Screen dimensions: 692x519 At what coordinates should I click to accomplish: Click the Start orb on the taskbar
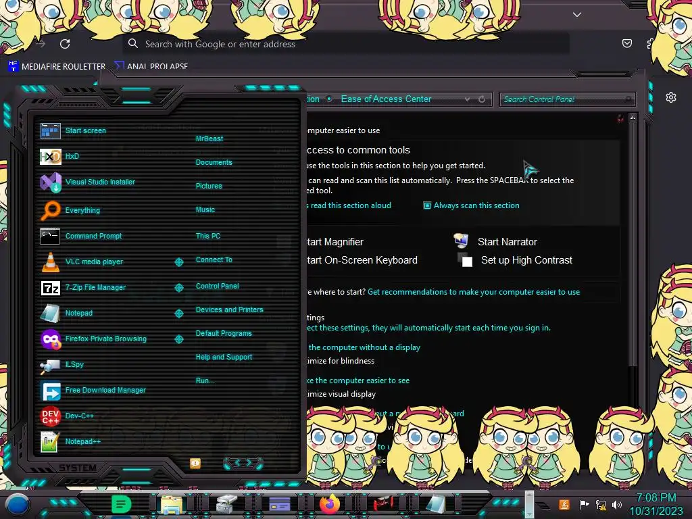click(18, 504)
